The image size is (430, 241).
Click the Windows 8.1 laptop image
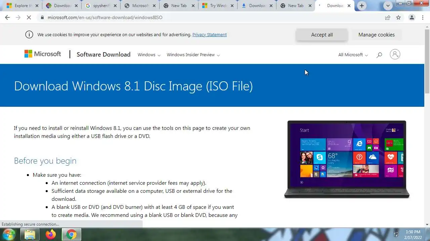click(347, 159)
